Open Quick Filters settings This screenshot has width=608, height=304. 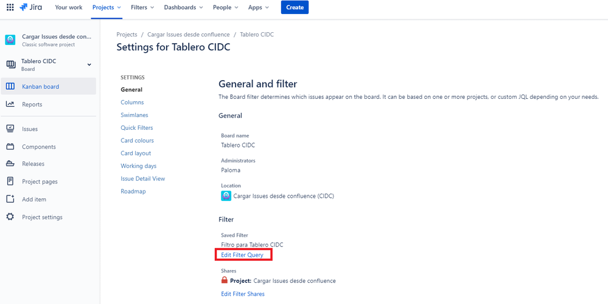(x=137, y=127)
